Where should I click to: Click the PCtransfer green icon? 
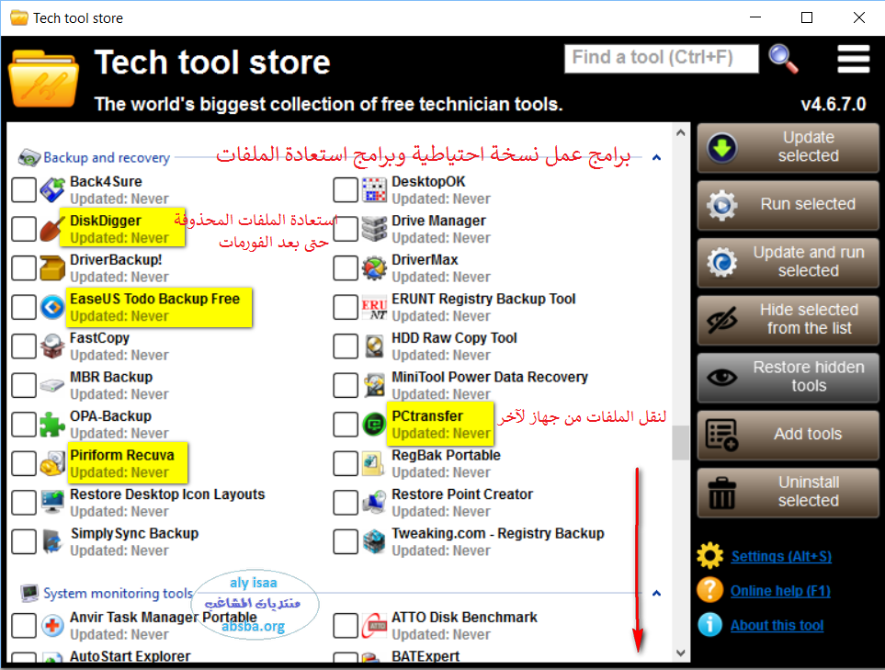[374, 425]
